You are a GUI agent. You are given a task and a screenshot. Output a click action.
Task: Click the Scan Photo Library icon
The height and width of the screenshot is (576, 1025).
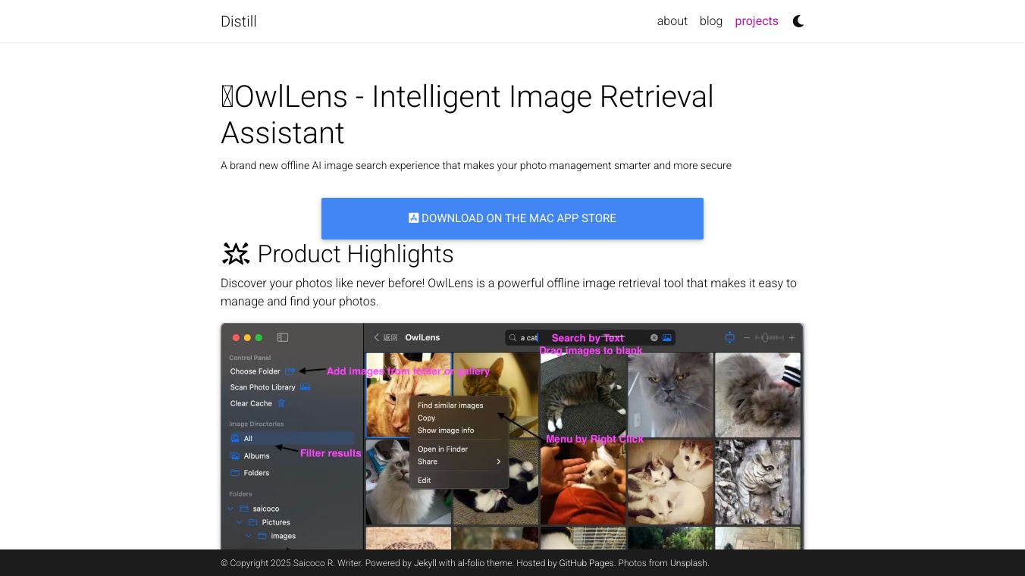point(305,387)
